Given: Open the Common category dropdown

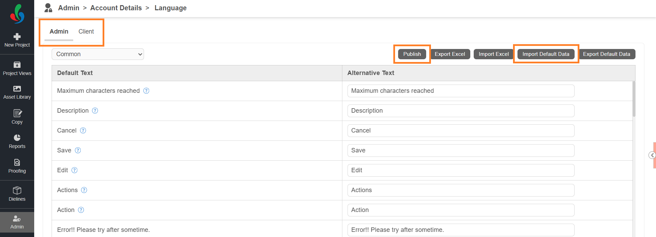Looking at the screenshot, I should tap(98, 54).
